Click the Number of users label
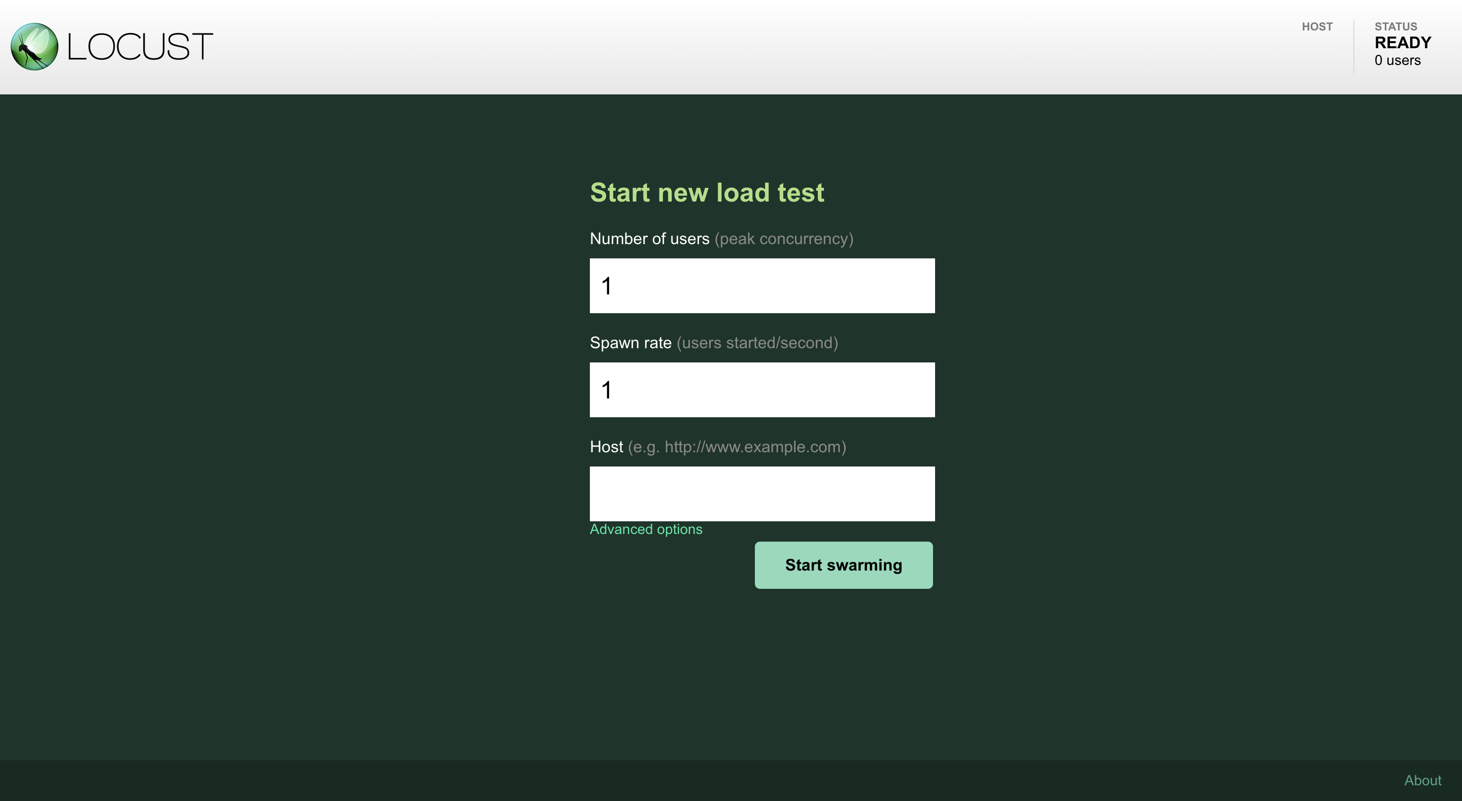The width and height of the screenshot is (1462, 801). 650,239
